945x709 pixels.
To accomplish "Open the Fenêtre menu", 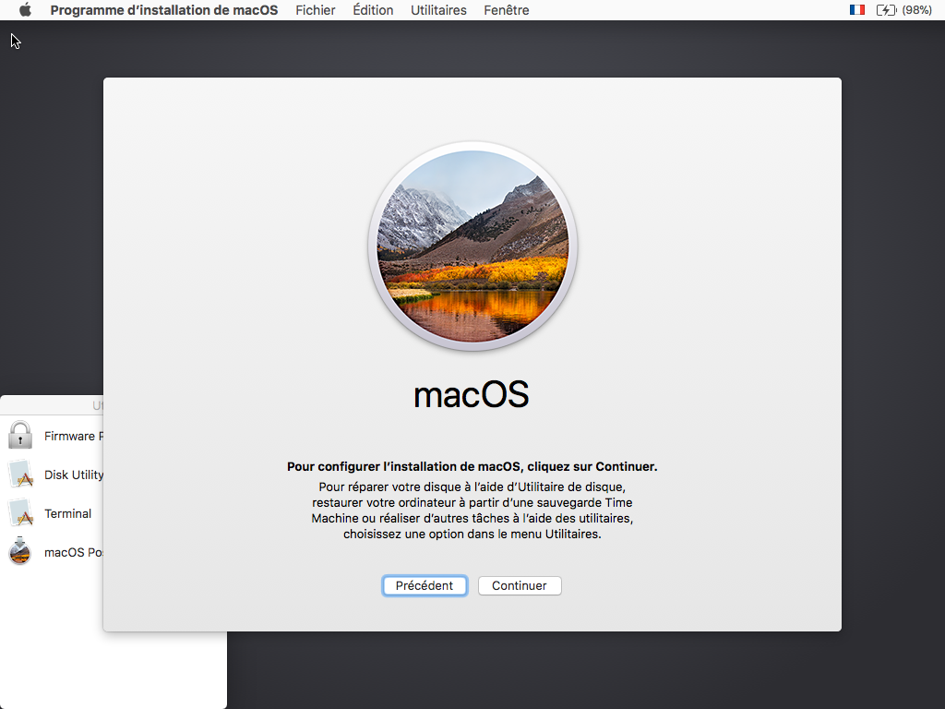I will [x=507, y=10].
